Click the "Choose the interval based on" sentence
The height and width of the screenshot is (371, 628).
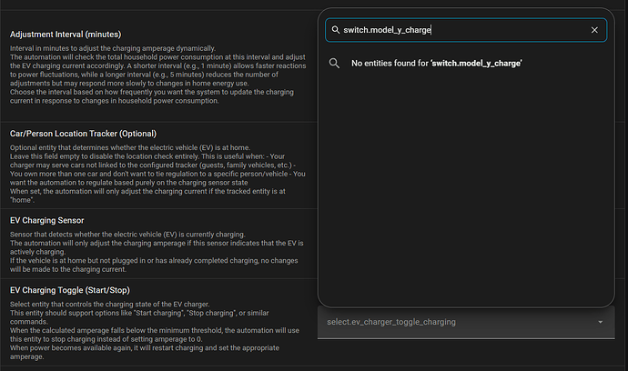(152, 96)
